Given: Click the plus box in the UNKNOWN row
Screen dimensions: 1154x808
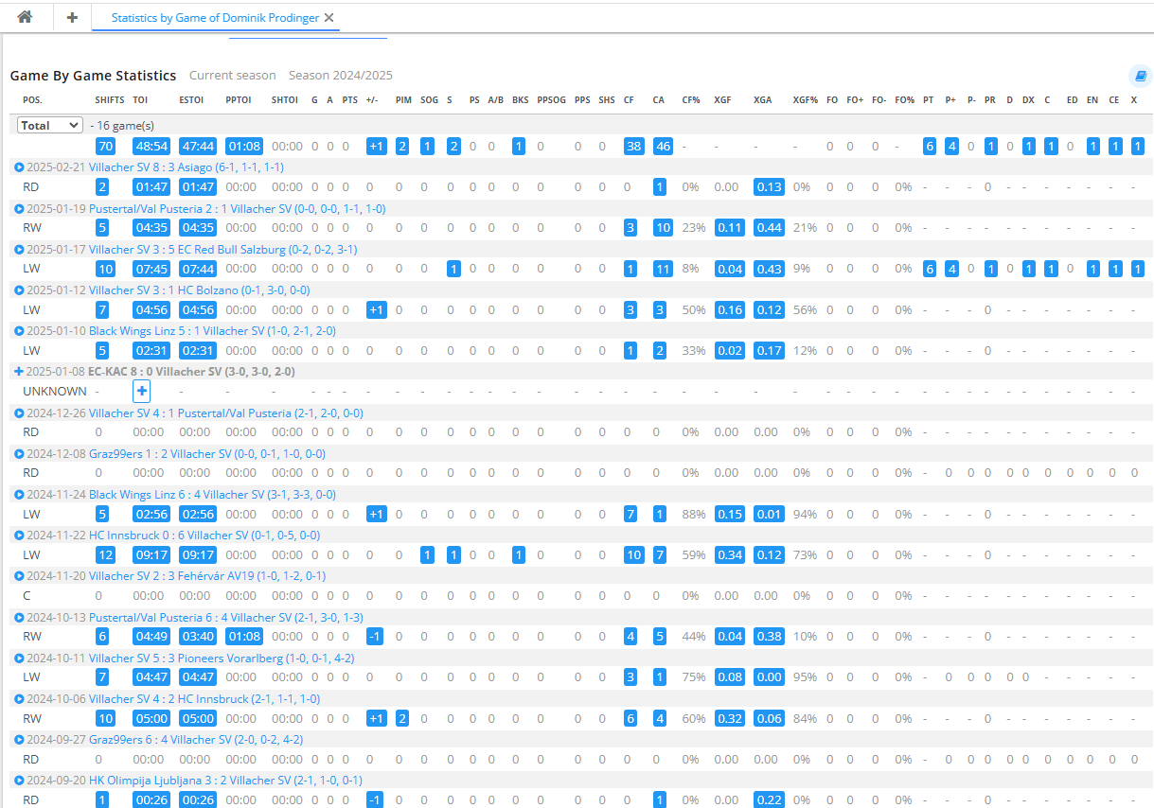Looking at the screenshot, I should pos(141,391).
